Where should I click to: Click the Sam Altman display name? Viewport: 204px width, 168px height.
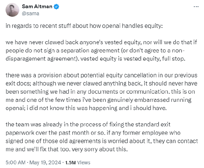click(37, 6)
